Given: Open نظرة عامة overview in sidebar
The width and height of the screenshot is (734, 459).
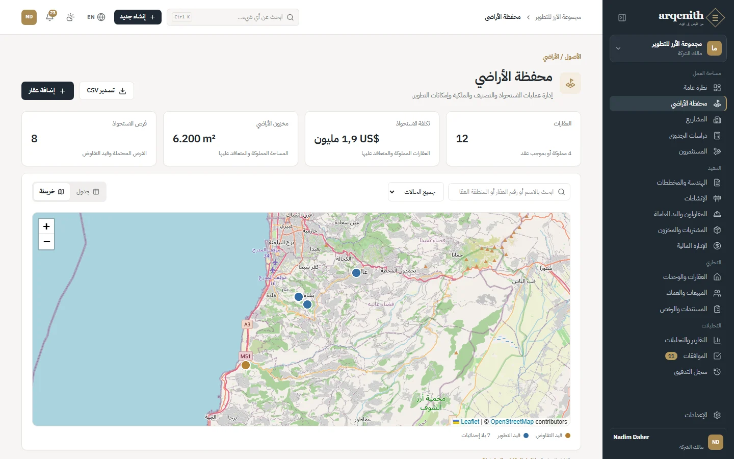Looking at the screenshot, I should (x=668, y=88).
